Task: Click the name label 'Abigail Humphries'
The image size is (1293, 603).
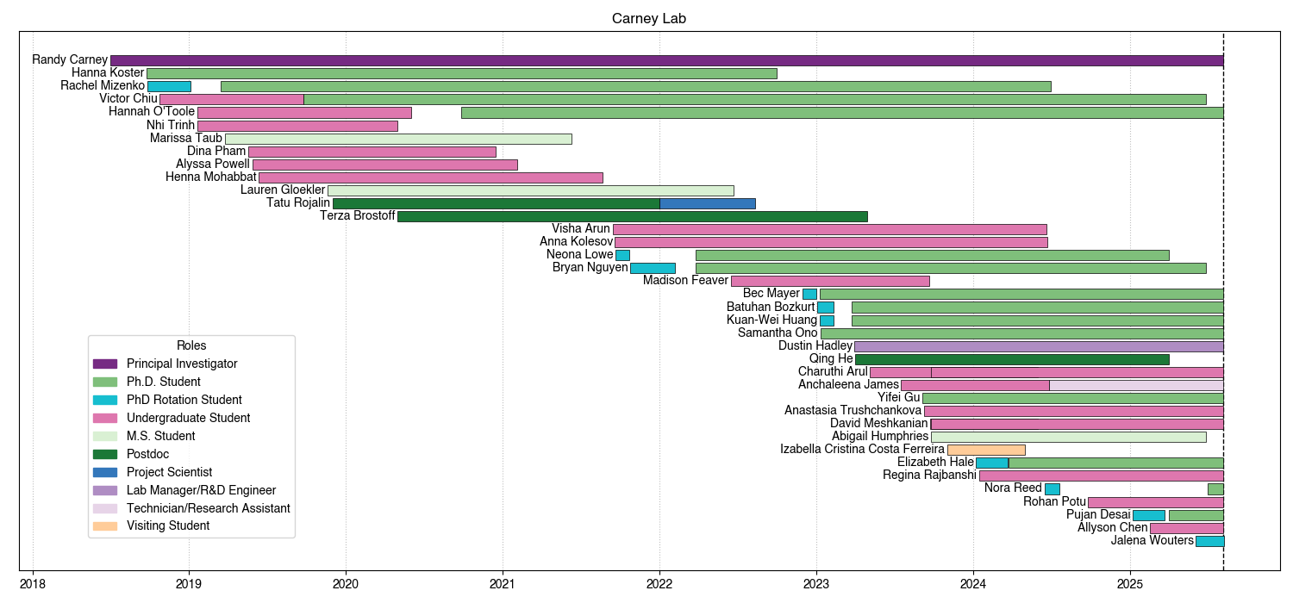Action: (880, 437)
